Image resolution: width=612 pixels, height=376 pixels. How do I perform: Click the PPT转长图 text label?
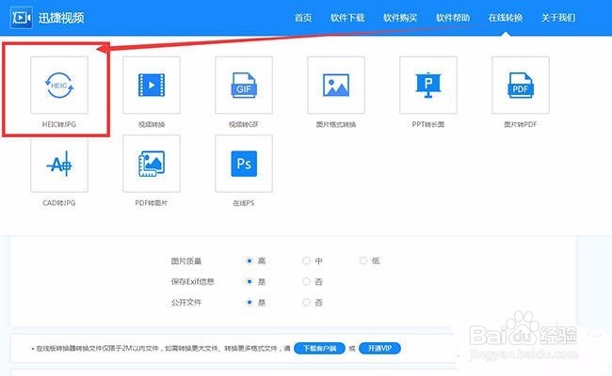coord(428,124)
